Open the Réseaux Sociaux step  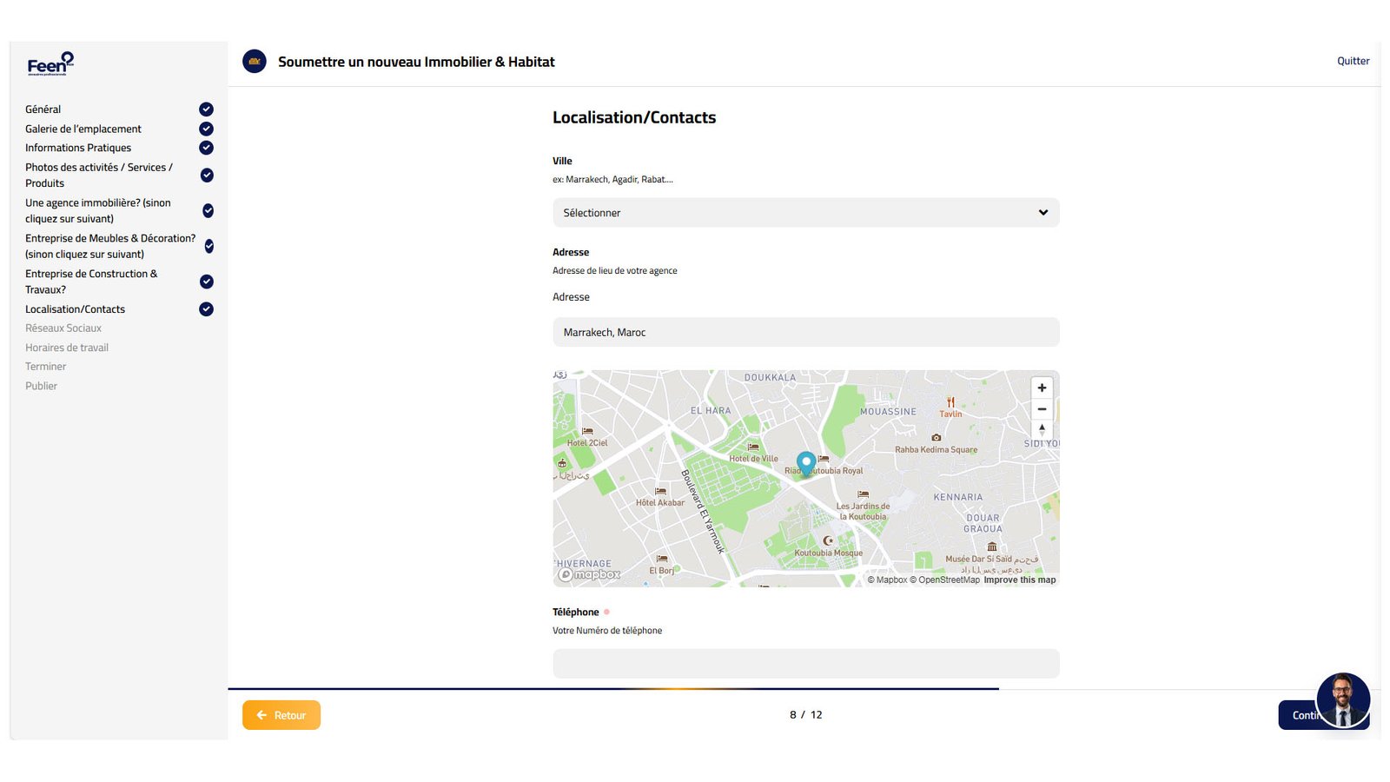pos(63,328)
